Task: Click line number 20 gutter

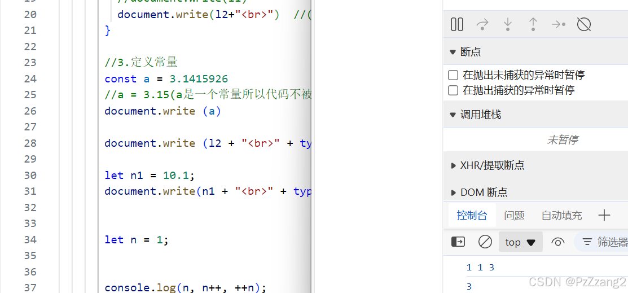Action: pyautogui.click(x=30, y=15)
